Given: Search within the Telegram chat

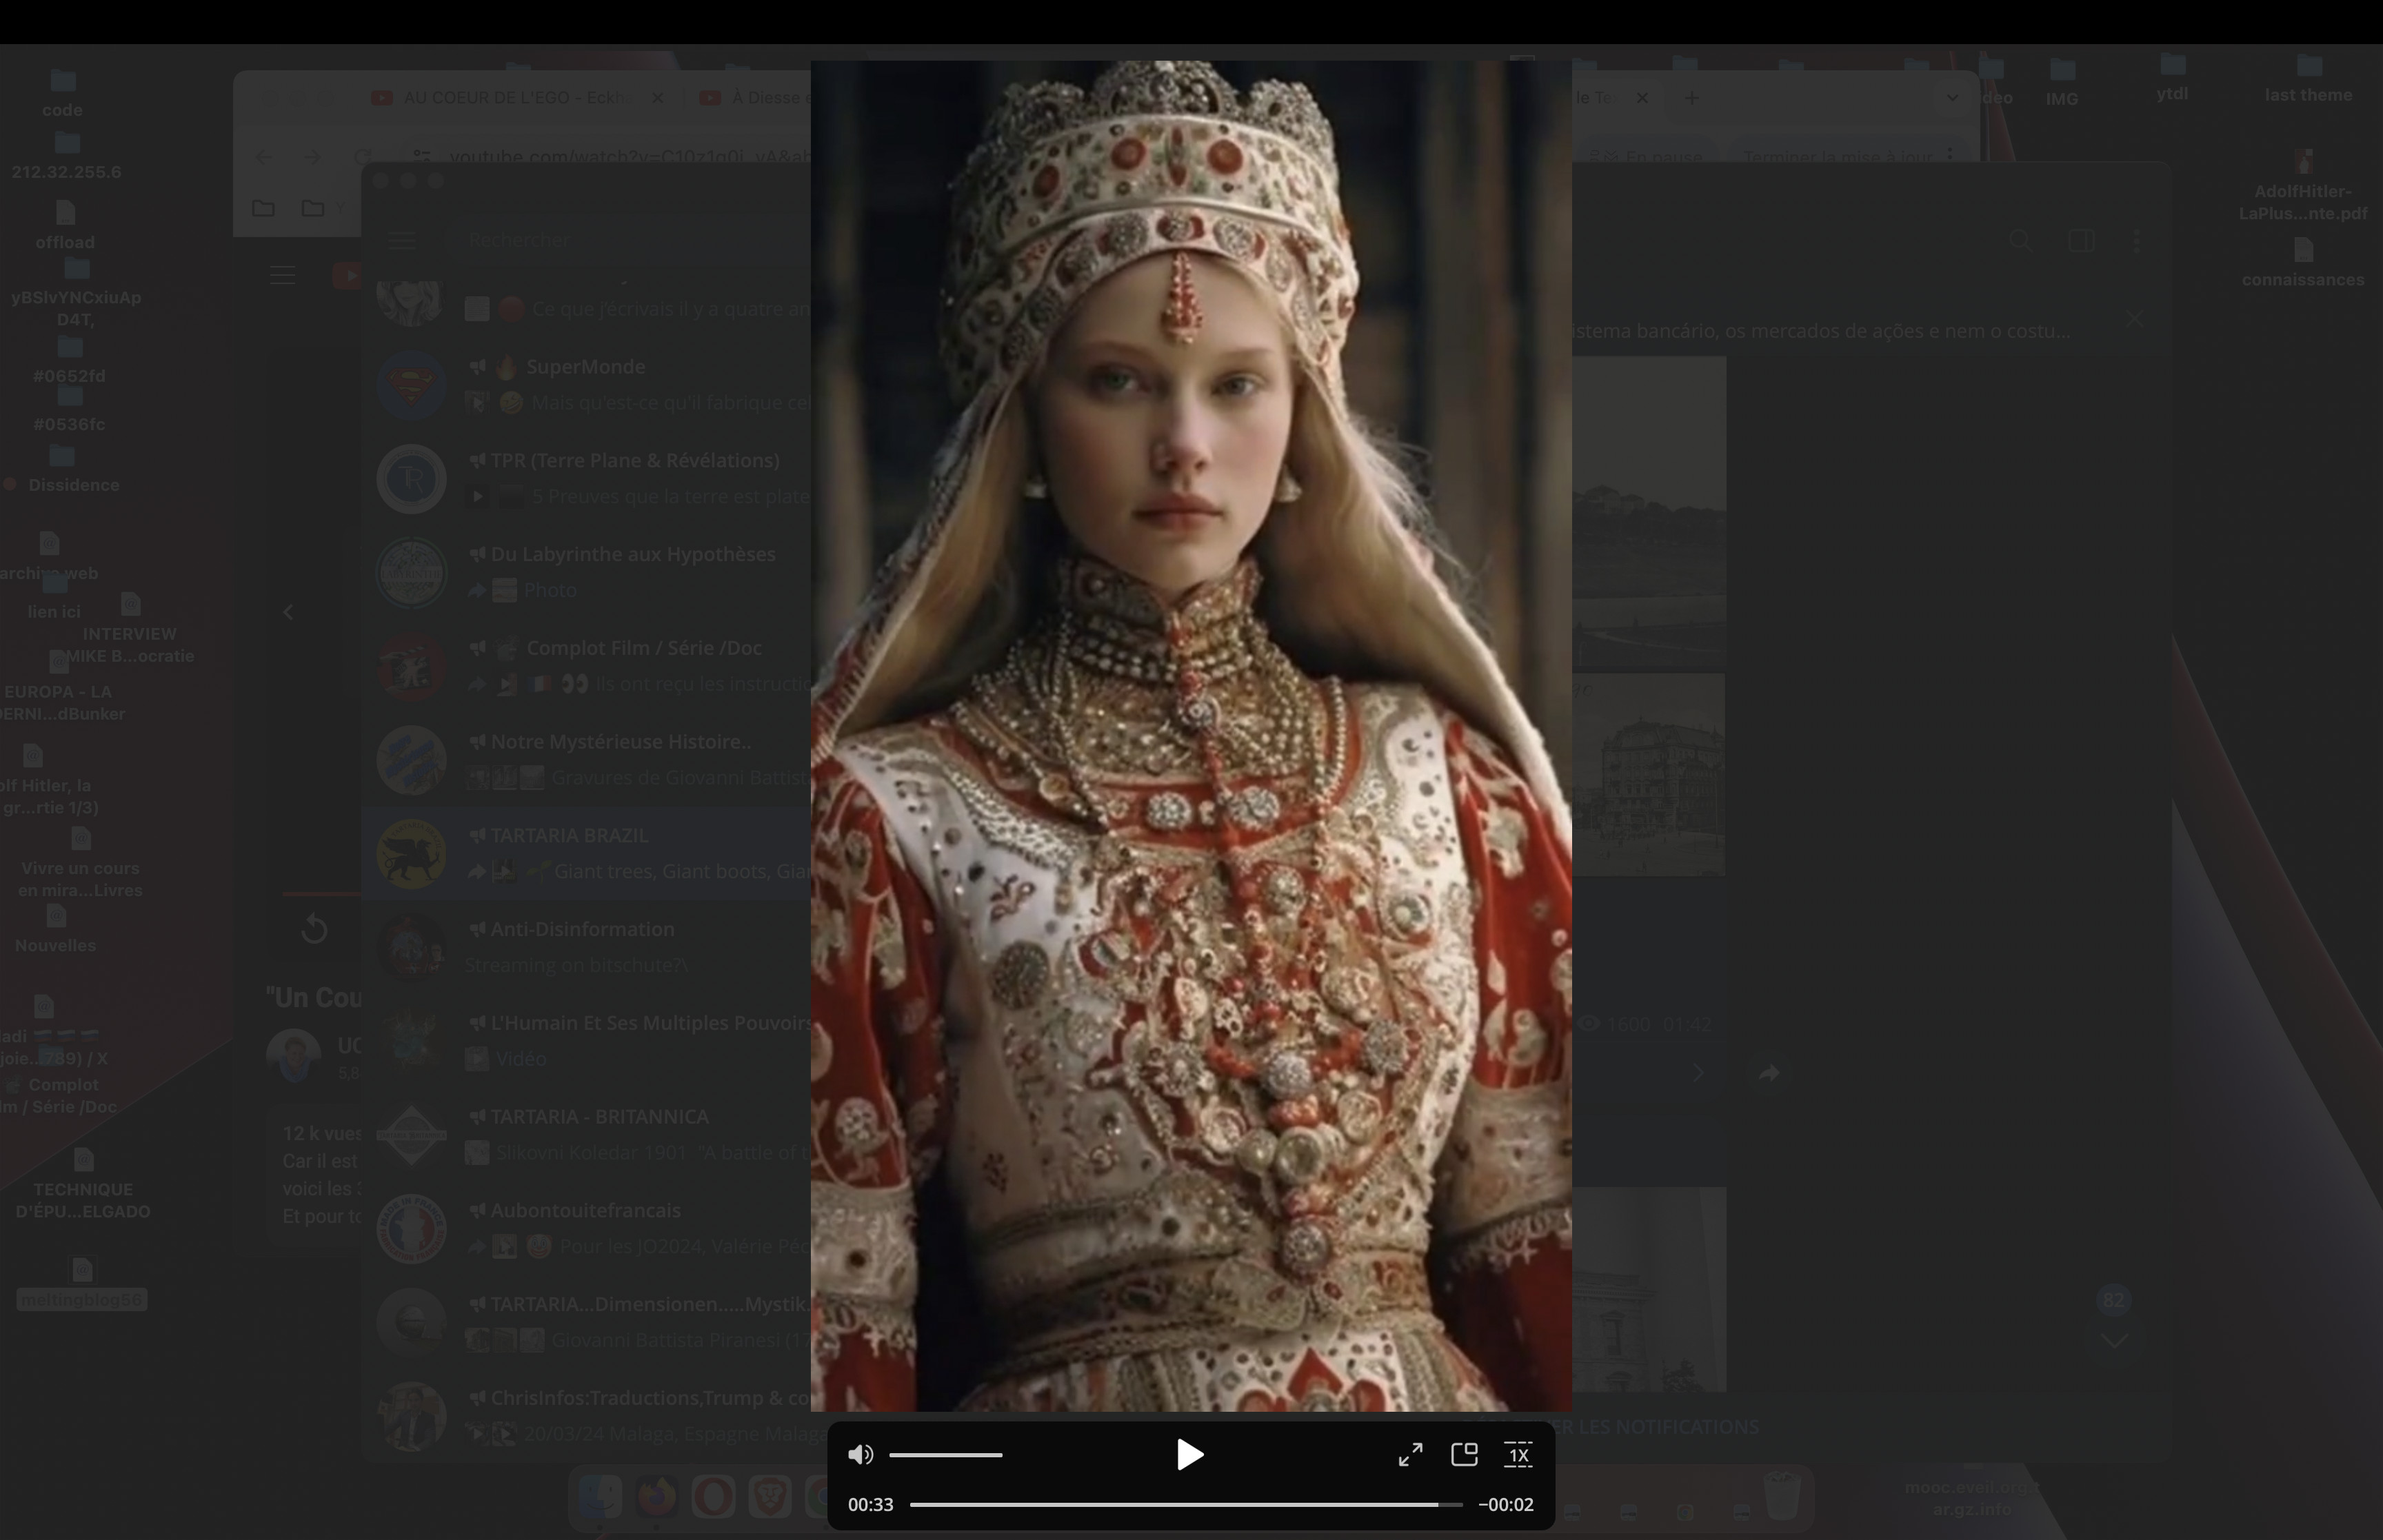Looking at the screenshot, I should (2020, 240).
